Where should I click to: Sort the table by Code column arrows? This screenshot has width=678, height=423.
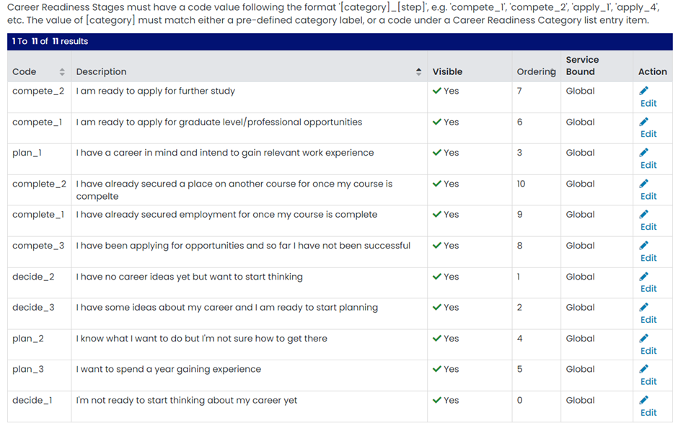click(x=62, y=72)
